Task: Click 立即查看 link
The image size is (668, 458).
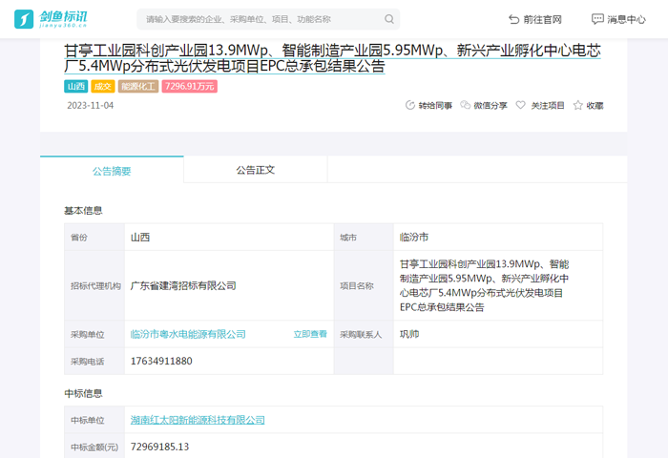Action: pyautogui.click(x=310, y=334)
